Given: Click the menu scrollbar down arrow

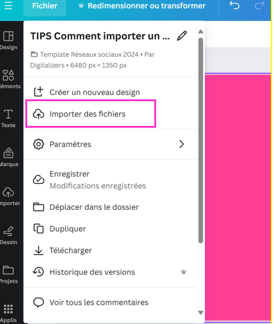Looking at the screenshot, I should pyautogui.click(x=201, y=312).
